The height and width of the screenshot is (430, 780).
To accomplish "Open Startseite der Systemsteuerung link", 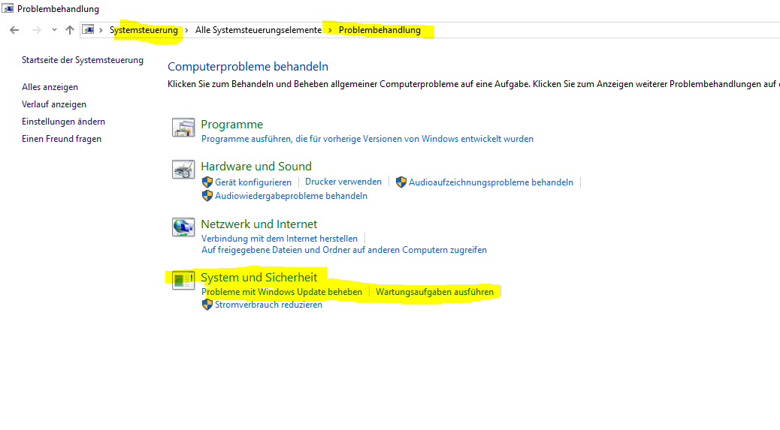I will pos(83,60).
